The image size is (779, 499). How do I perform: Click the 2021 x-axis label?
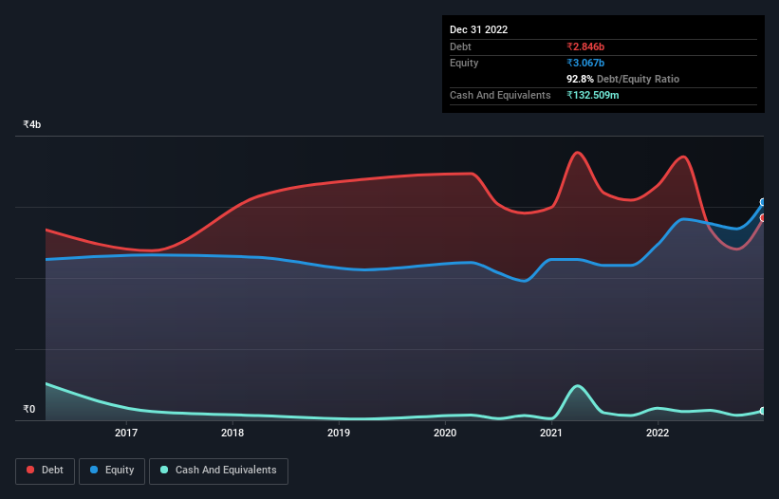(551, 433)
